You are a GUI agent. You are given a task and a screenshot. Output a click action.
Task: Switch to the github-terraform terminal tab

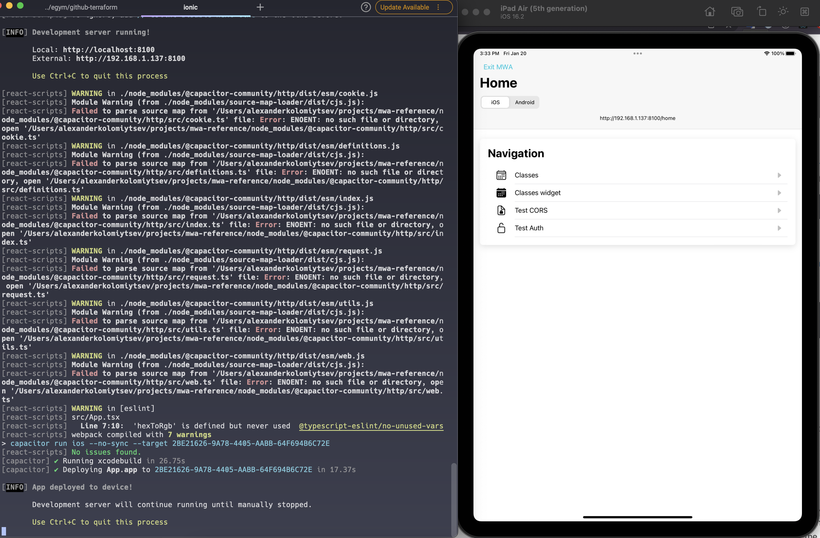(x=81, y=7)
